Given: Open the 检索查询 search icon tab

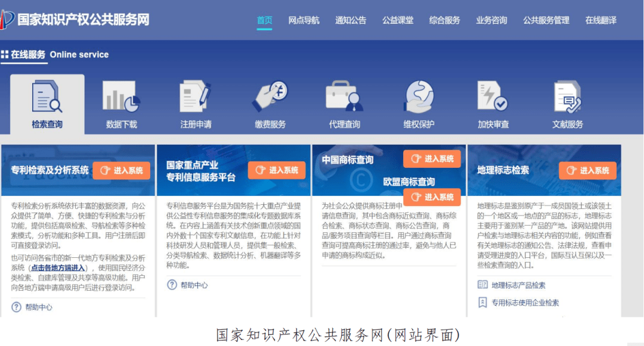Looking at the screenshot, I should pos(47,96).
